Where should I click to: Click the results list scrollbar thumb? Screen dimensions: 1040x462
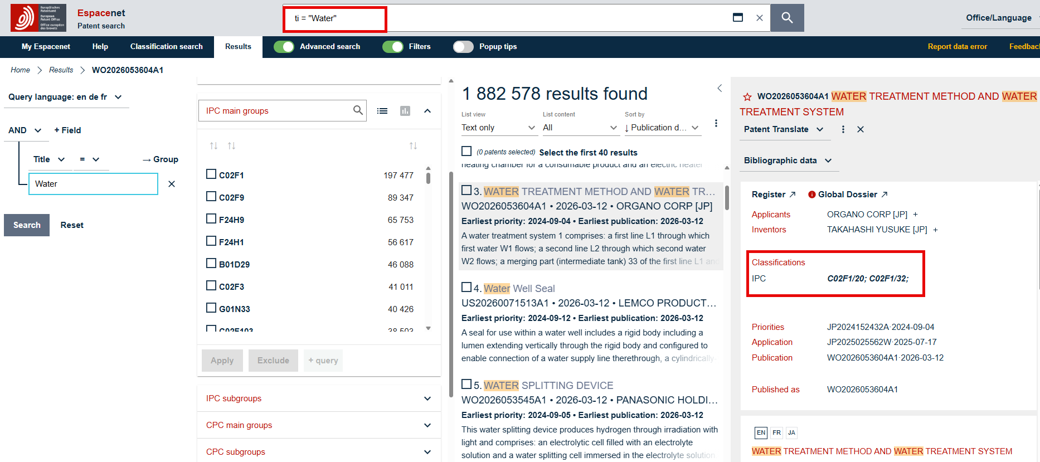point(727,198)
